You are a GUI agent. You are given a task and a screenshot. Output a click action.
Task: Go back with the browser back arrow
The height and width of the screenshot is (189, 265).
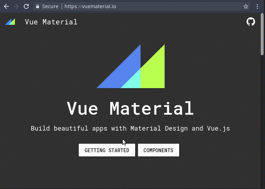coord(6,7)
